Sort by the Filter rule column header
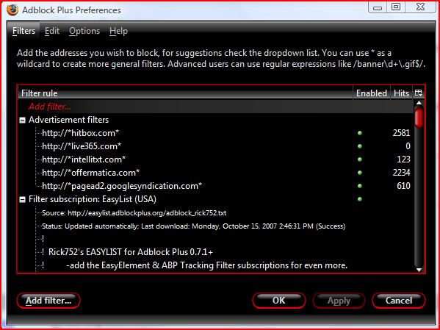Screen dimensions: 440x330 pos(185,93)
